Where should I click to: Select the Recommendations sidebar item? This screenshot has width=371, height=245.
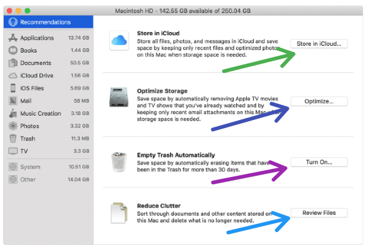click(x=48, y=22)
